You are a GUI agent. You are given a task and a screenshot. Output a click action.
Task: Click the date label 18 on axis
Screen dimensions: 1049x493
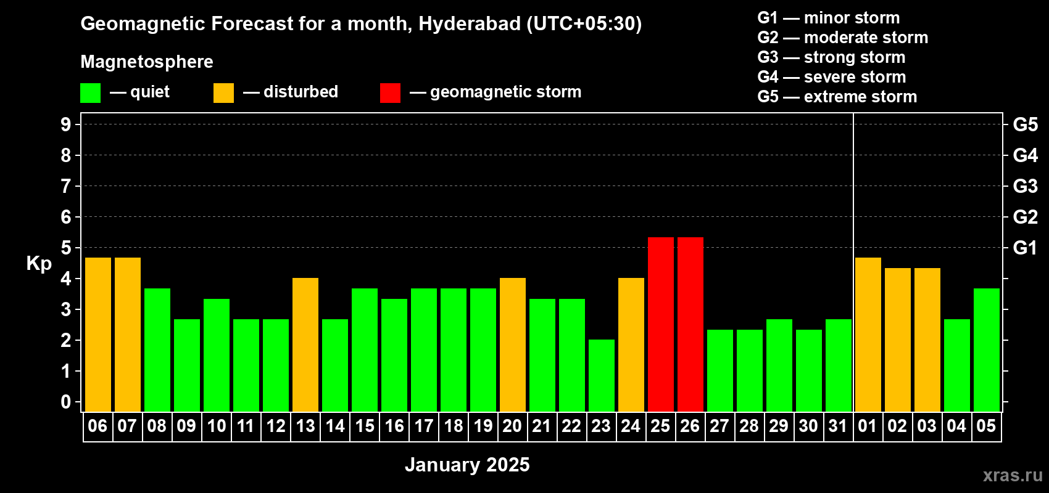click(x=454, y=426)
